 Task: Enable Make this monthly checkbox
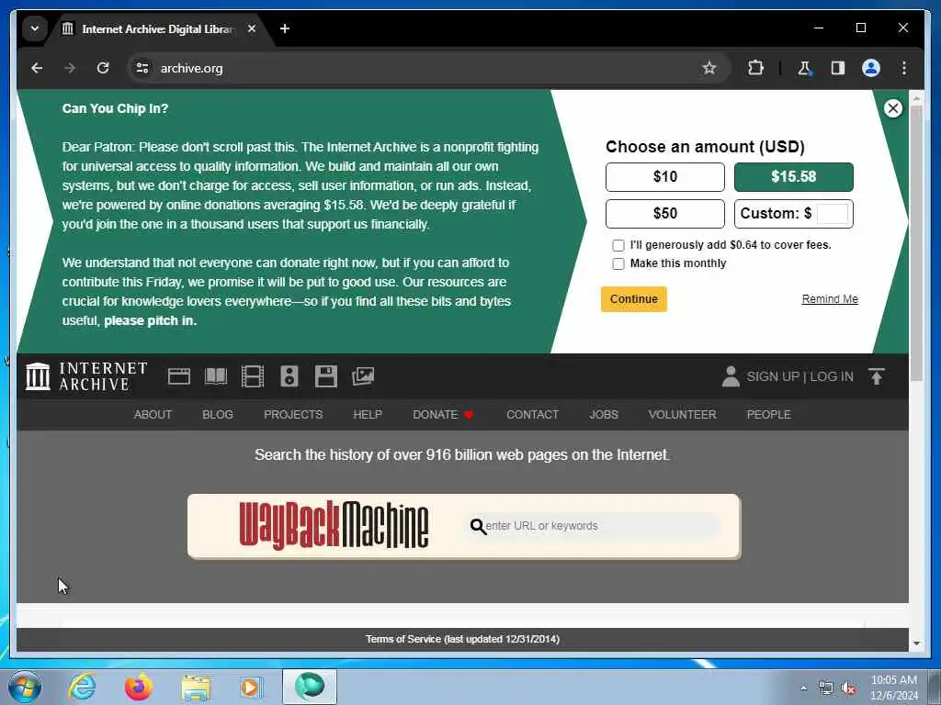point(618,264)
